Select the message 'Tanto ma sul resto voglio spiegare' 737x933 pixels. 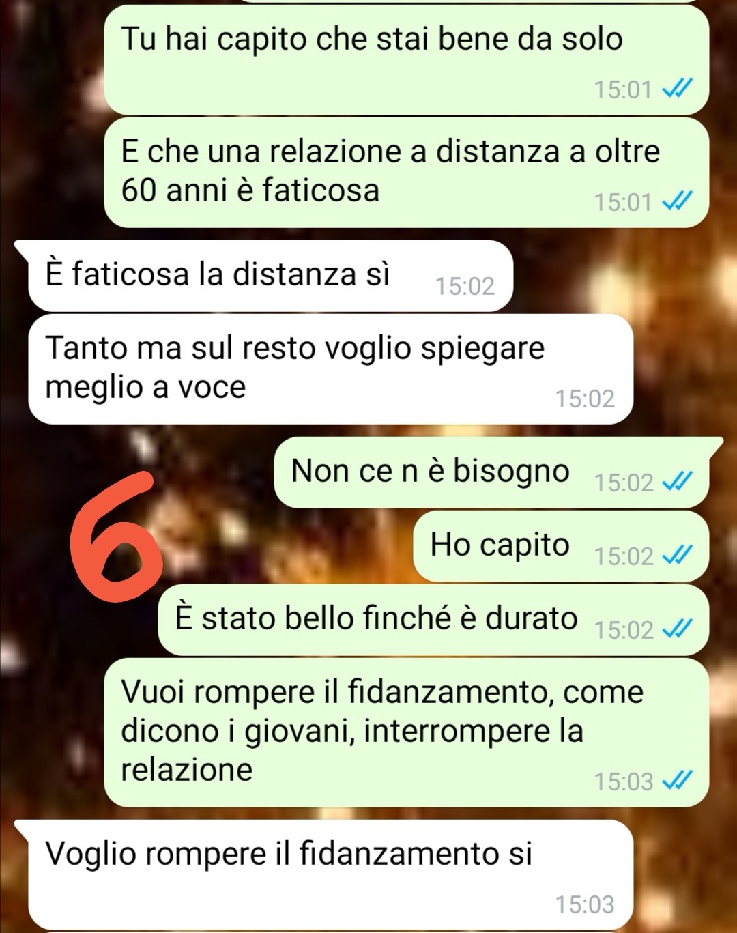[x=331, y=369]
